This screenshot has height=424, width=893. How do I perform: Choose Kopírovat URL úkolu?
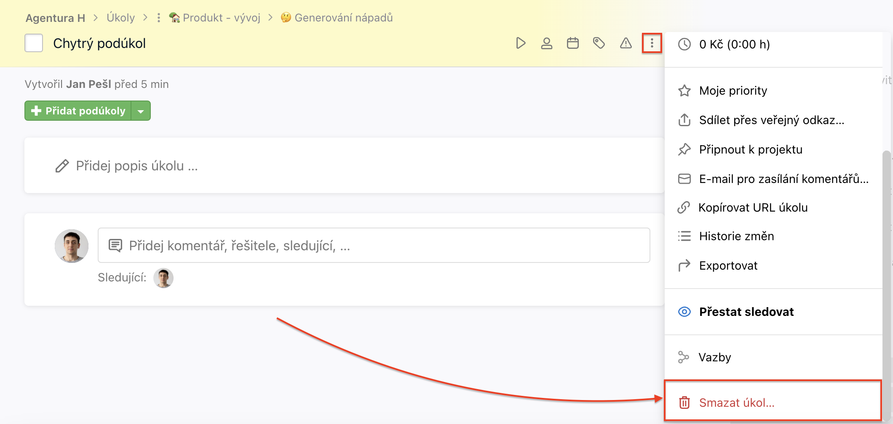click(773, 207)
